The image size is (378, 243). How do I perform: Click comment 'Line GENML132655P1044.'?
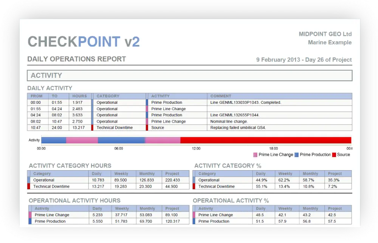[235, 115]
